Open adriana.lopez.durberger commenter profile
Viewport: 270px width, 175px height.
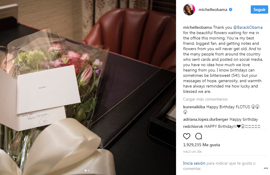pos(206,119)
